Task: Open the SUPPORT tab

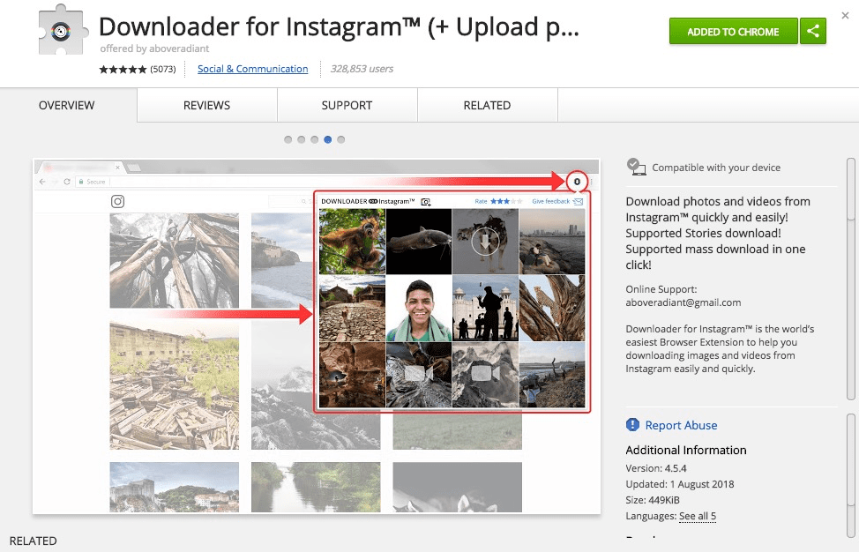Action: pyautogui.click(x=347, y=105)
